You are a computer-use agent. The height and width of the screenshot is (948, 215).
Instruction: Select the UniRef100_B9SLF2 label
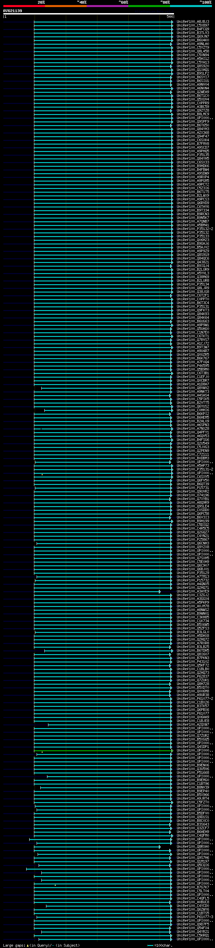[x=193, y=74]
